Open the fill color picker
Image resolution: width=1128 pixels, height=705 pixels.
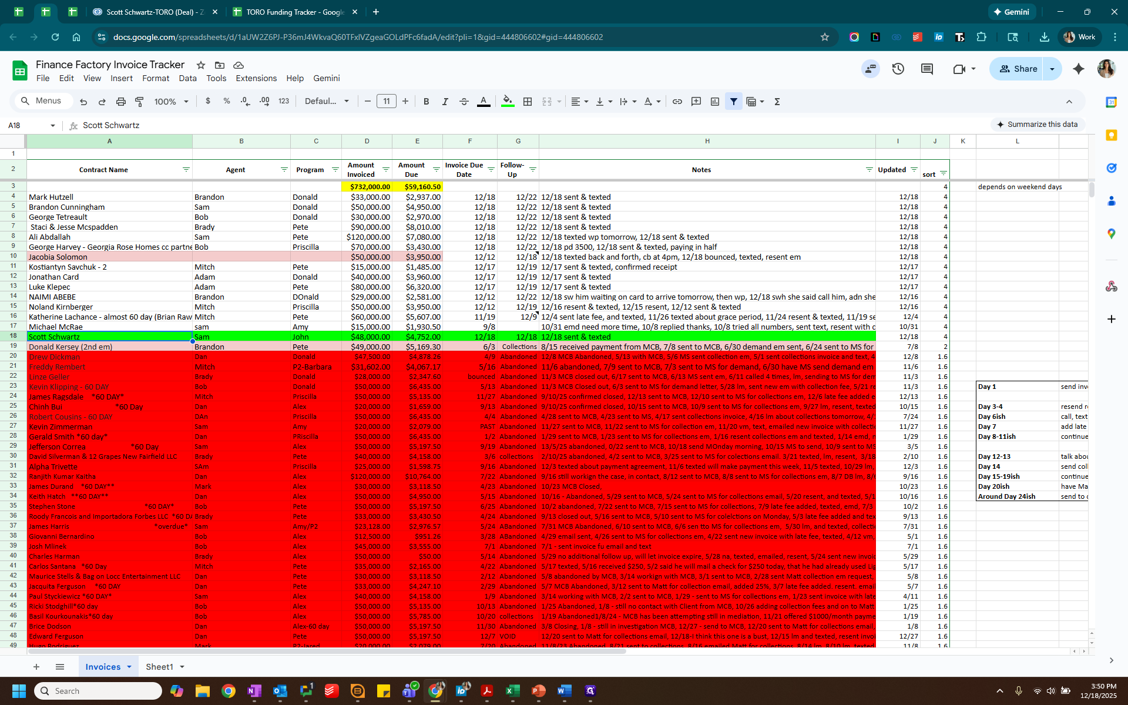tap(508, 102)
